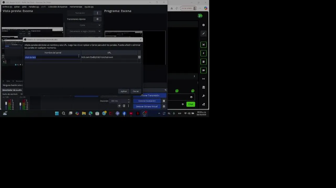
Task: Open File Explorer from the taskbar
Action: click(x=84, y=113)
